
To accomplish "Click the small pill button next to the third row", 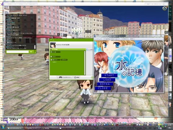I will click(64, 60).
